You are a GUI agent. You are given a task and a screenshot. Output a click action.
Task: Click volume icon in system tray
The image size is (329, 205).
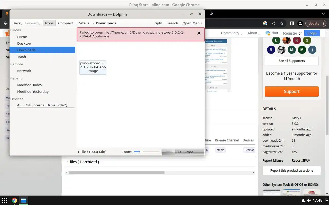click(309, 200)
